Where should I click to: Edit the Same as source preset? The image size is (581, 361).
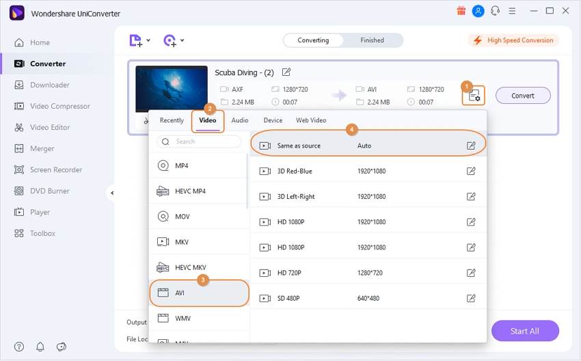[471, 146]
